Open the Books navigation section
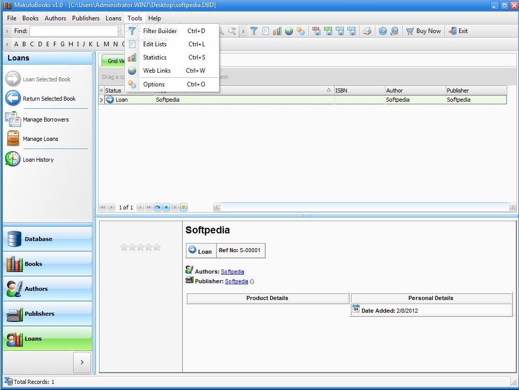The image size is (519, 390). pyautogui.click(x=48, y=264)
